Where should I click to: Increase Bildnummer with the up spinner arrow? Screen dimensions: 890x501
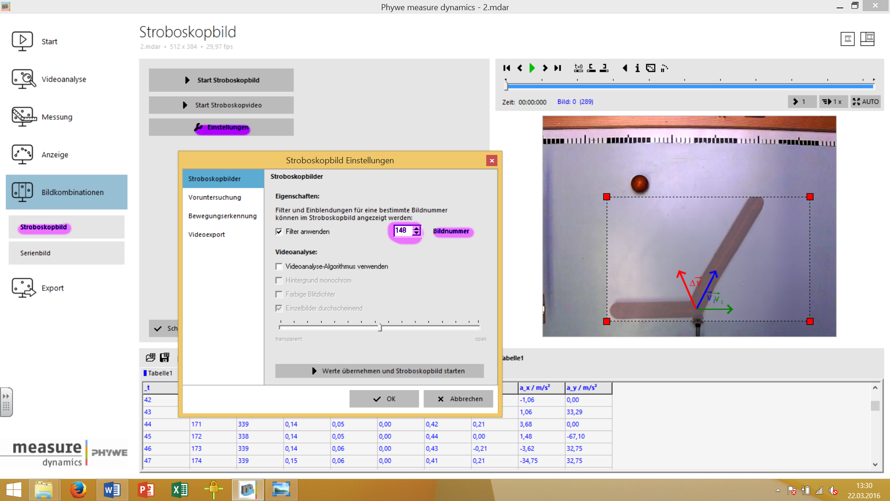click(x=416, y=228)
